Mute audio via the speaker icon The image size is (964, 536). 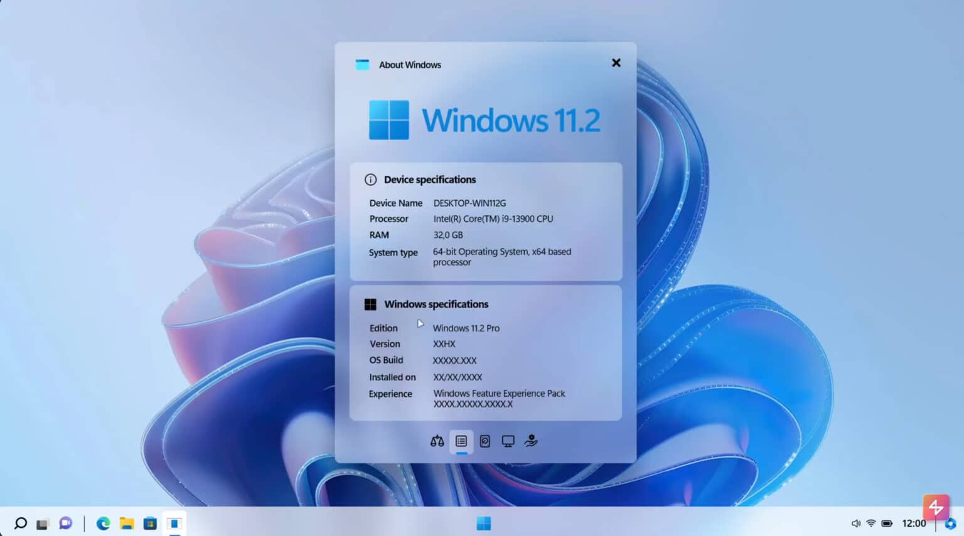pyautogui.click(x=855, y=523)
